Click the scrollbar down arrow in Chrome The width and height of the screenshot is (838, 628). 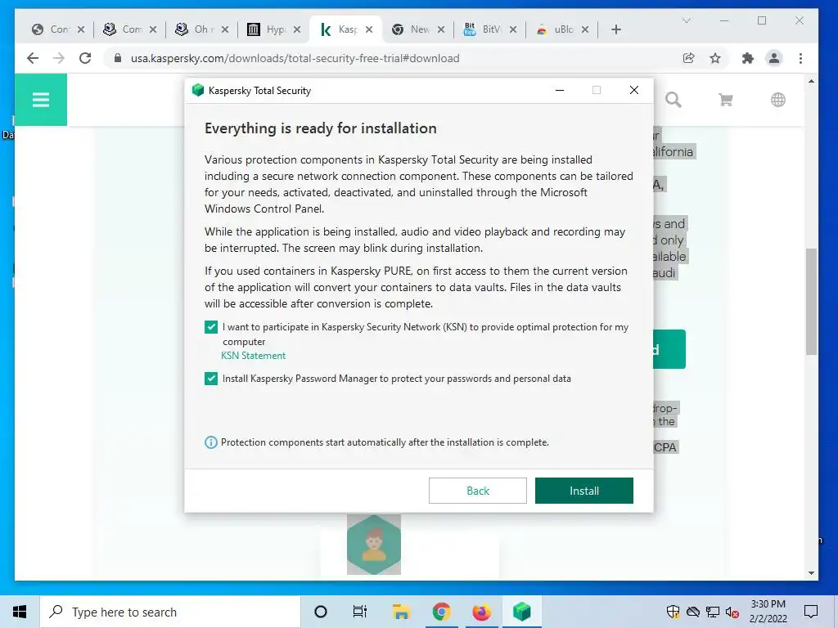click(811, 573)
